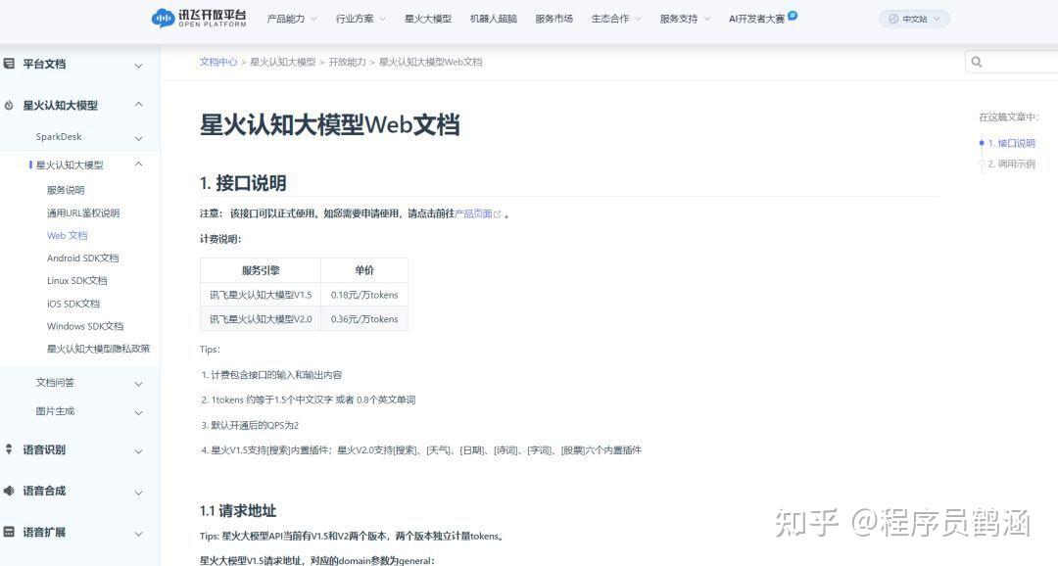Click the 星火认知大模型Web文档 page title
The width and height of the screenshot is (1058, 566).
point(330,124)
